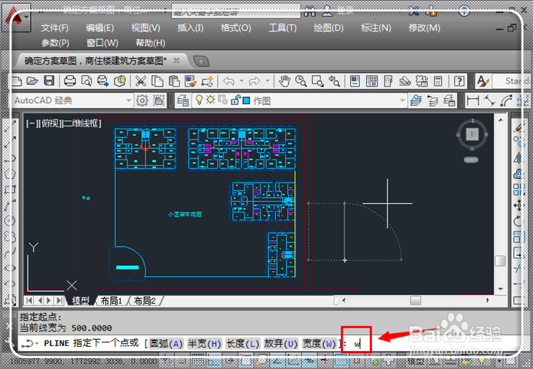Open the Layer Properties Manager icon
Viewport: 533px width, 369px height.
pyautogui.click(x=183, y=101)
